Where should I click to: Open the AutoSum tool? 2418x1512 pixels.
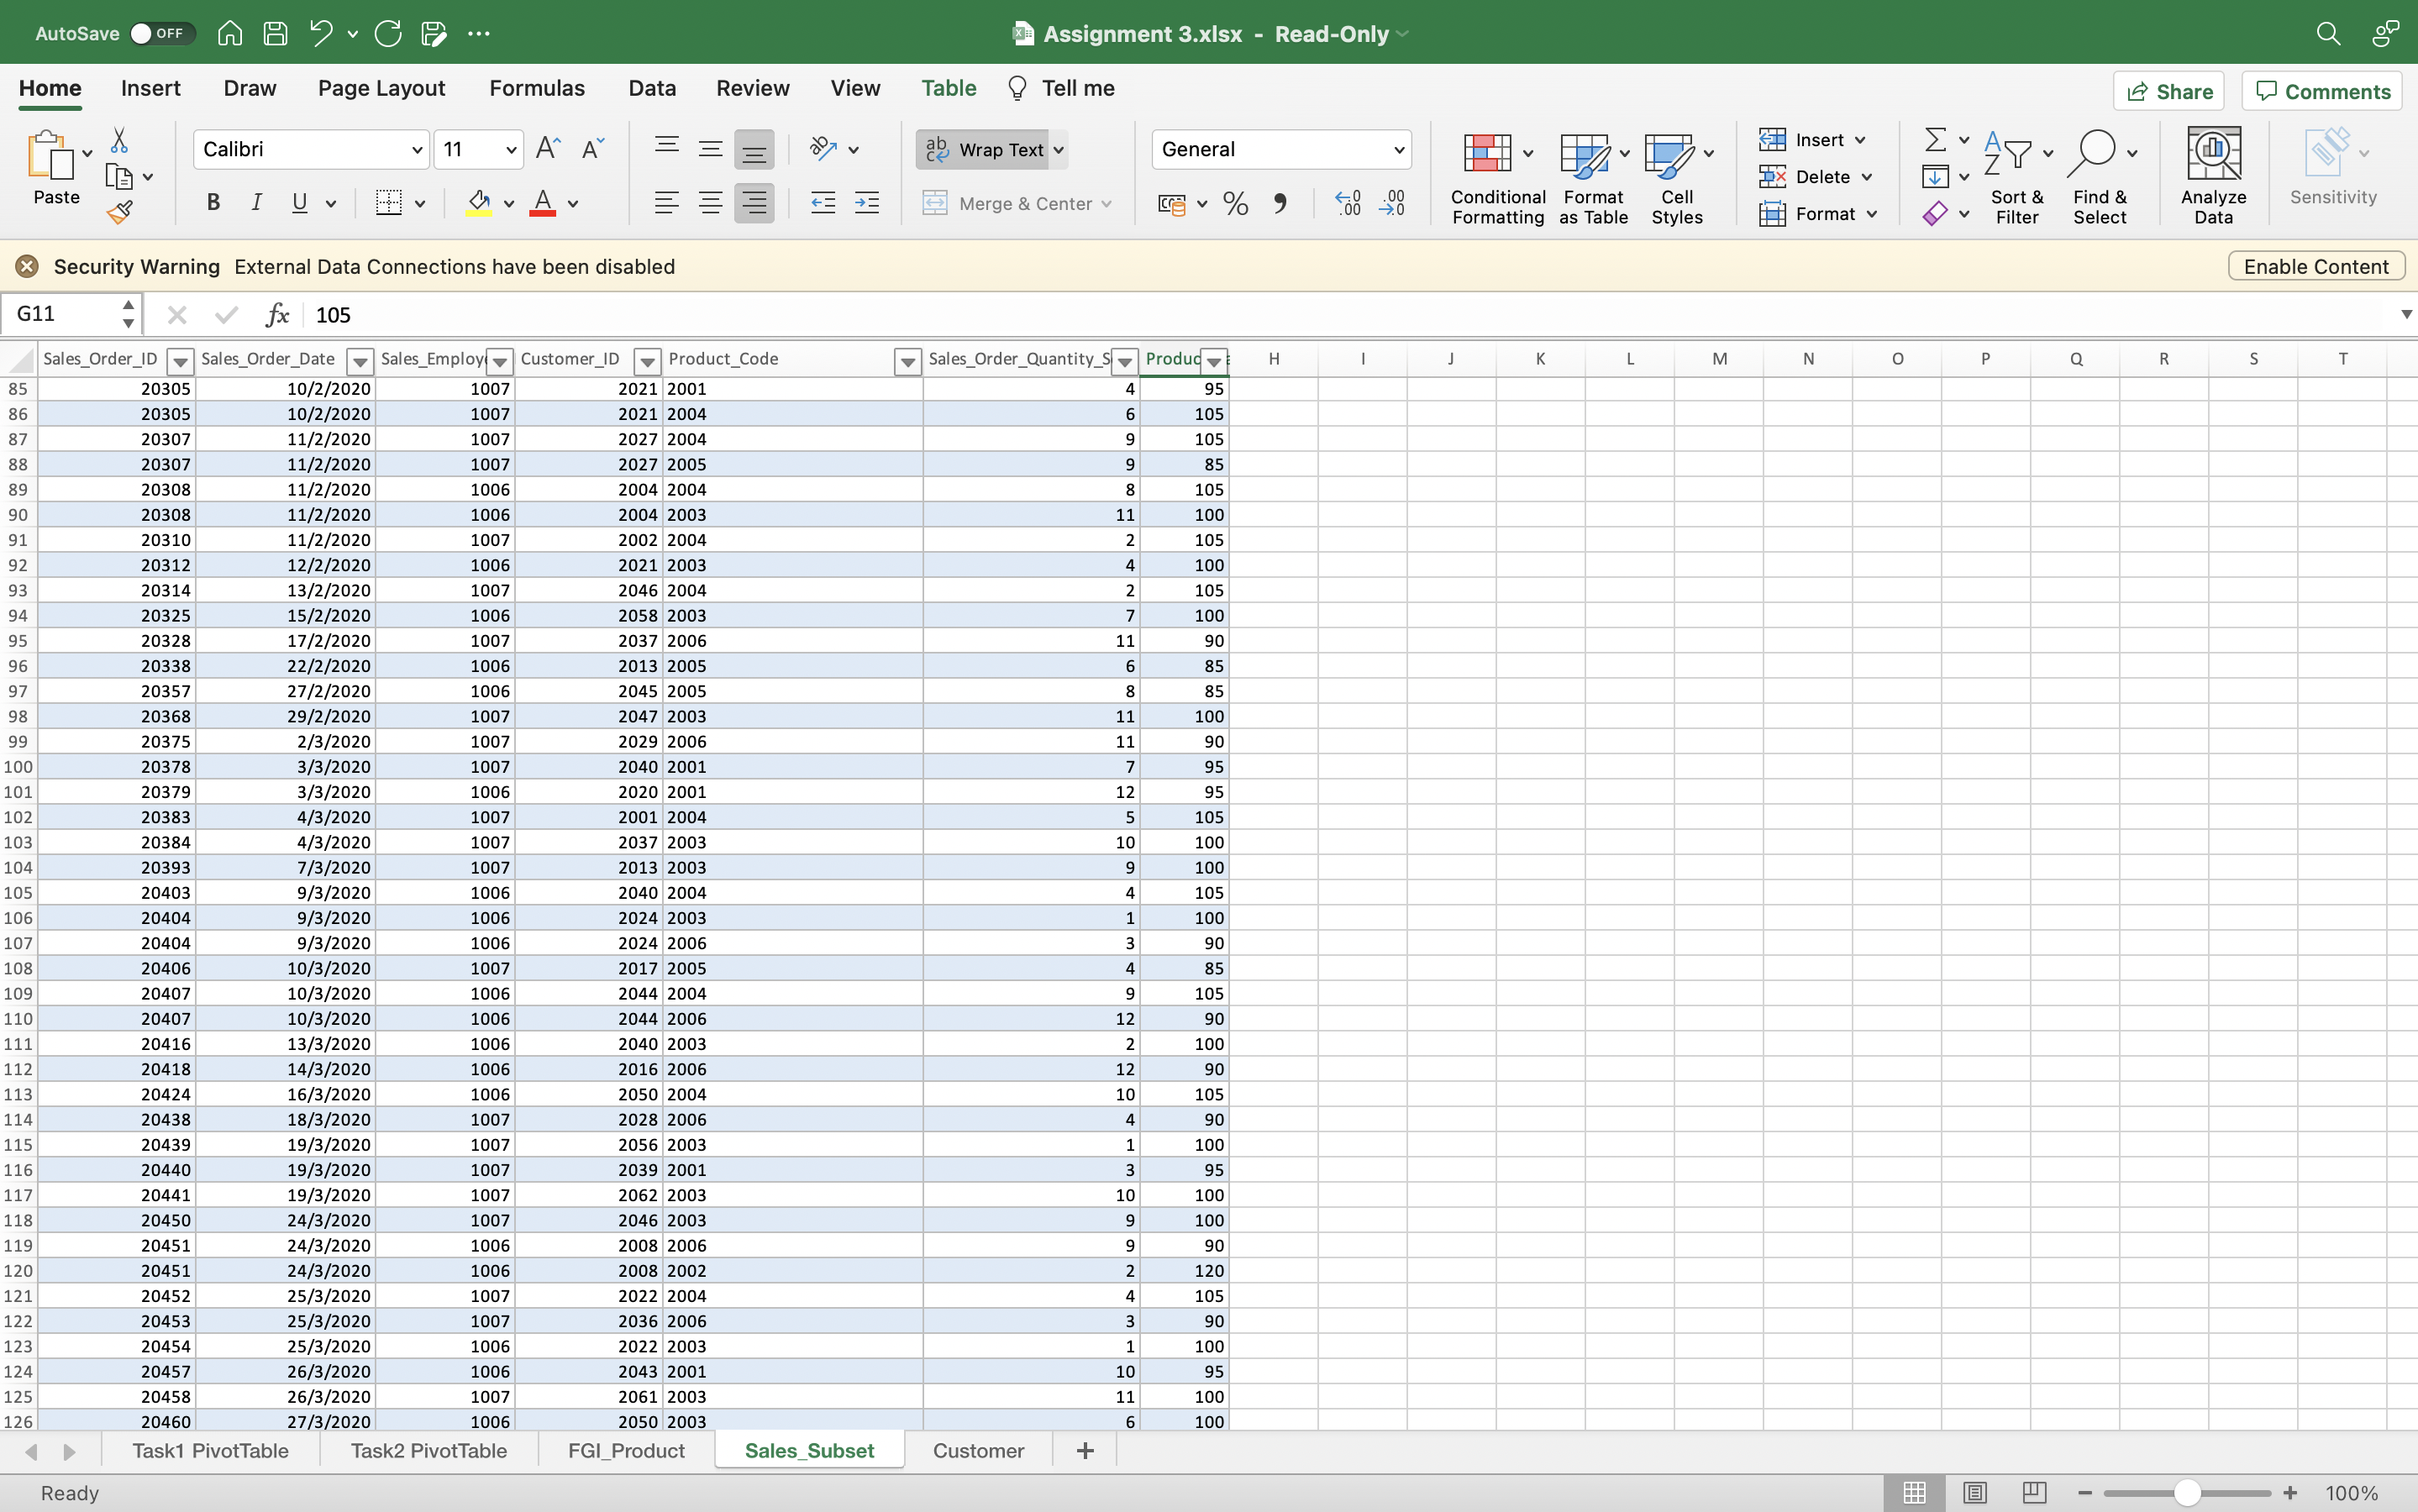coord(1936,139)
